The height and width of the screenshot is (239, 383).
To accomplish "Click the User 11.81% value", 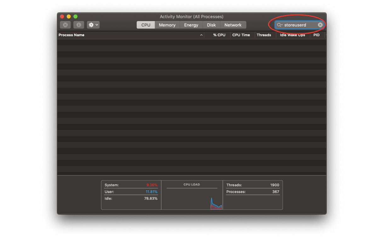I will (151, 192).
